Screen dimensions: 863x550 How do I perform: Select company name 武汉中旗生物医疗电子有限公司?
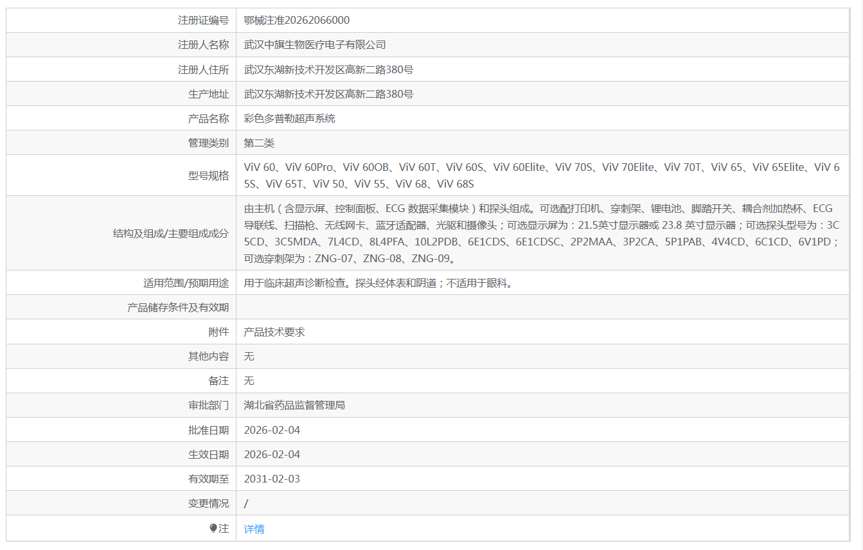pos(315,45)
